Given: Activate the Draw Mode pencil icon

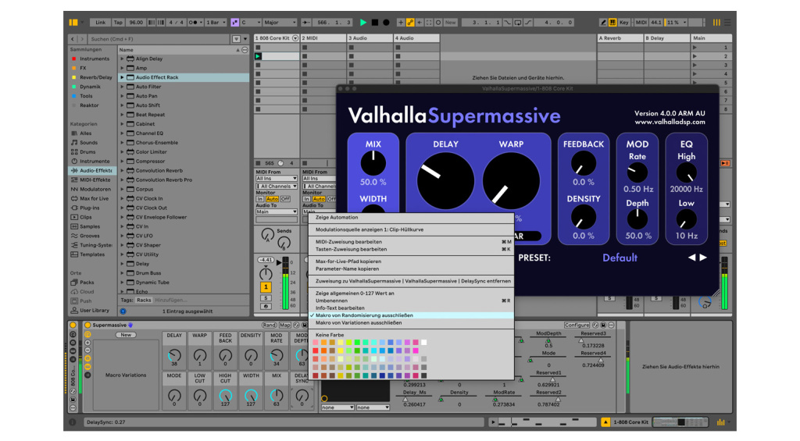Looking at the screenshot, I should [604, 23].
